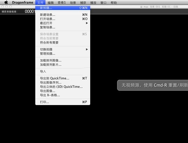This screenshot has width=188, height=143.
Task: Choose 导出立体的 (3D) QuickTime... item
Action: click(x=63, y=87)
